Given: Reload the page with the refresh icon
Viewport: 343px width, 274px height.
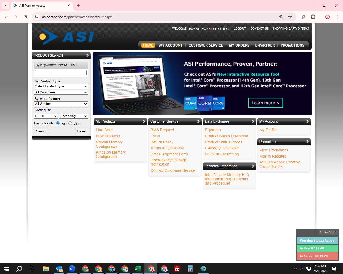Looking at the screenshot, I should [25, 17].
